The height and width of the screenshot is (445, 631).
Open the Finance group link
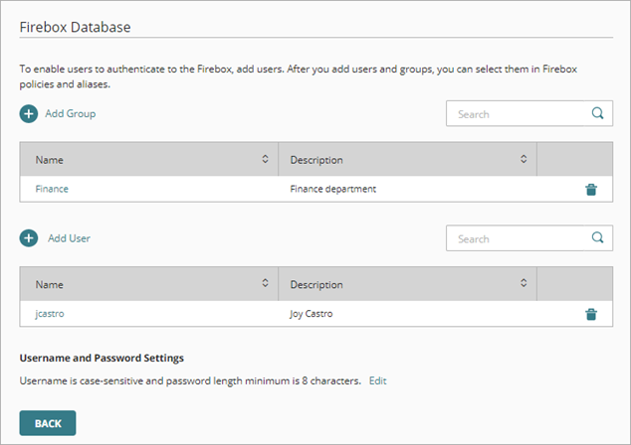coord(52,189)
